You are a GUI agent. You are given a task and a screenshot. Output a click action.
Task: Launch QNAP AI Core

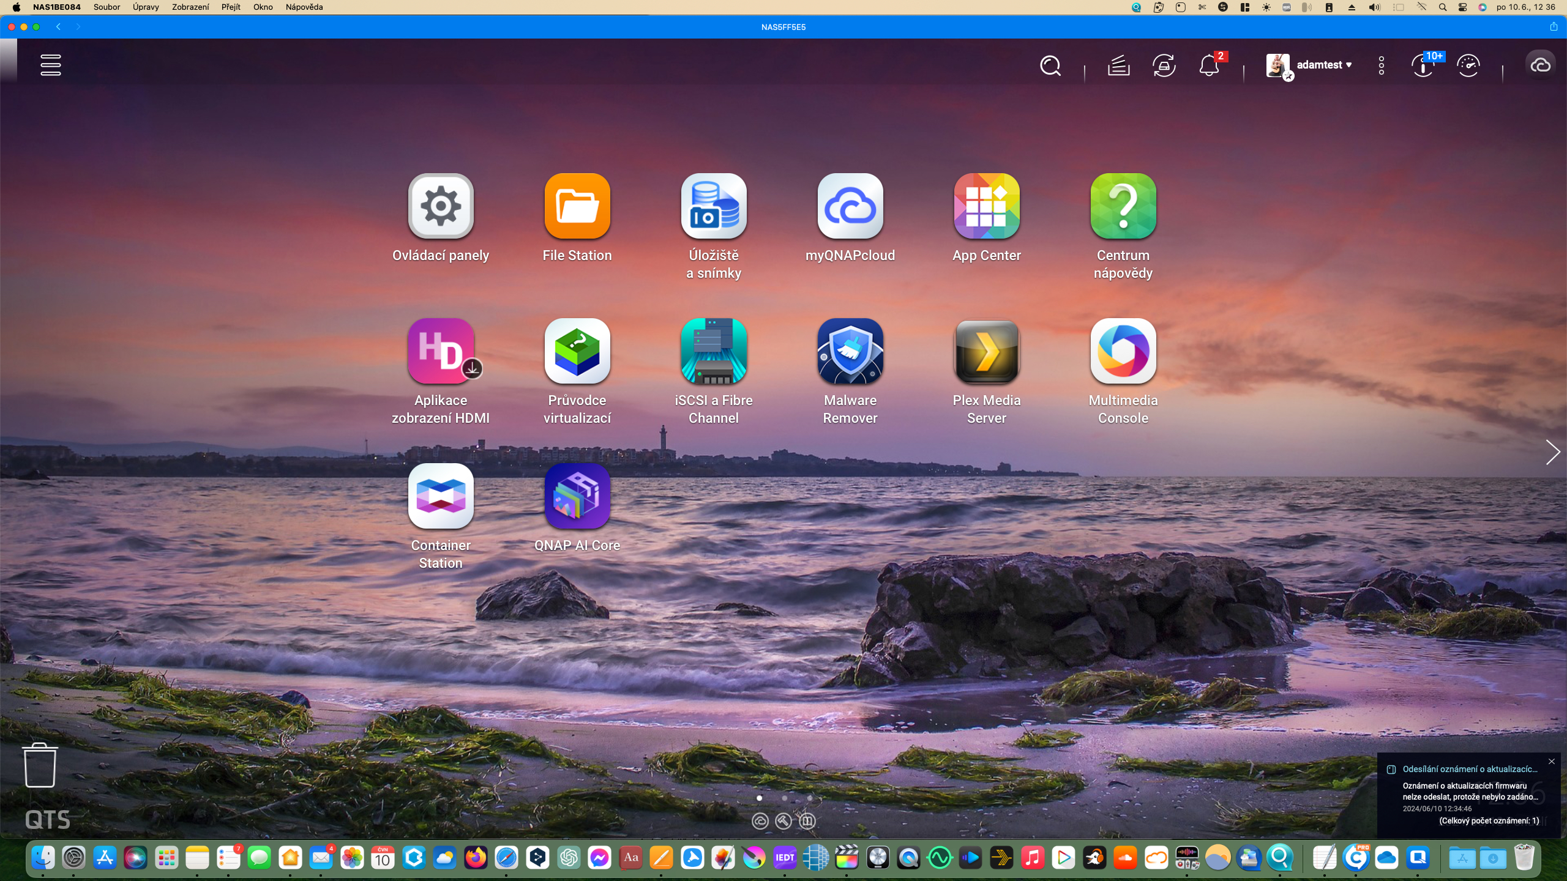tap(577, 496)
